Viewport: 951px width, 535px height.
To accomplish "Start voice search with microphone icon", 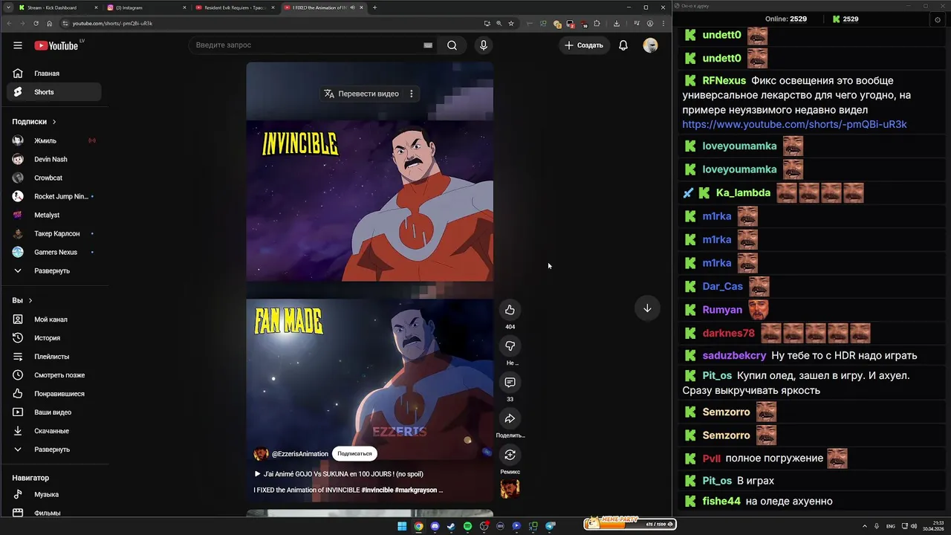I will [484, 45].
